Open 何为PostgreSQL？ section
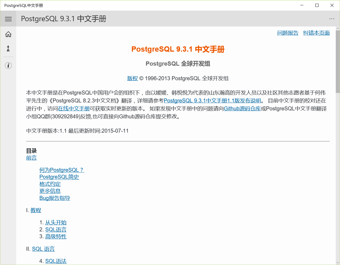340x265 pixels. coord(62,170)
